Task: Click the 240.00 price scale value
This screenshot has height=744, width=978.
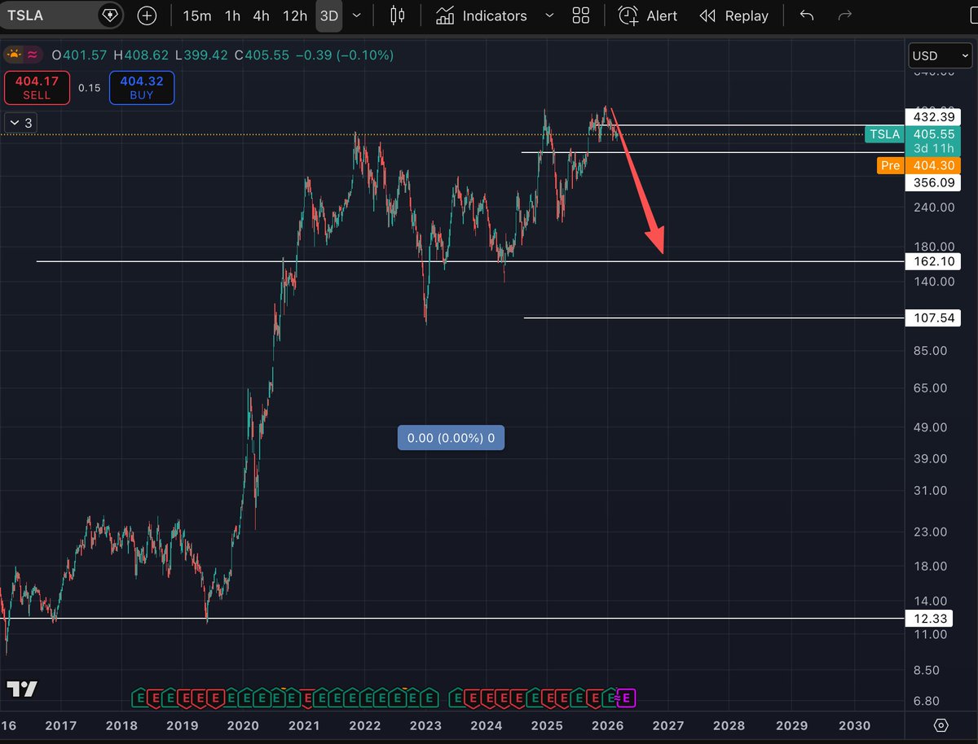Action: (934, 208)
